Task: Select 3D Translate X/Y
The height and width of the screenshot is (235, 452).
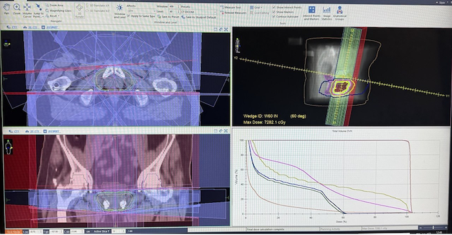Action: click(98, 6)
